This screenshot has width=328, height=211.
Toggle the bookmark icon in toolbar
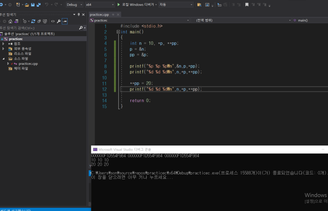(x=247, y=4)
